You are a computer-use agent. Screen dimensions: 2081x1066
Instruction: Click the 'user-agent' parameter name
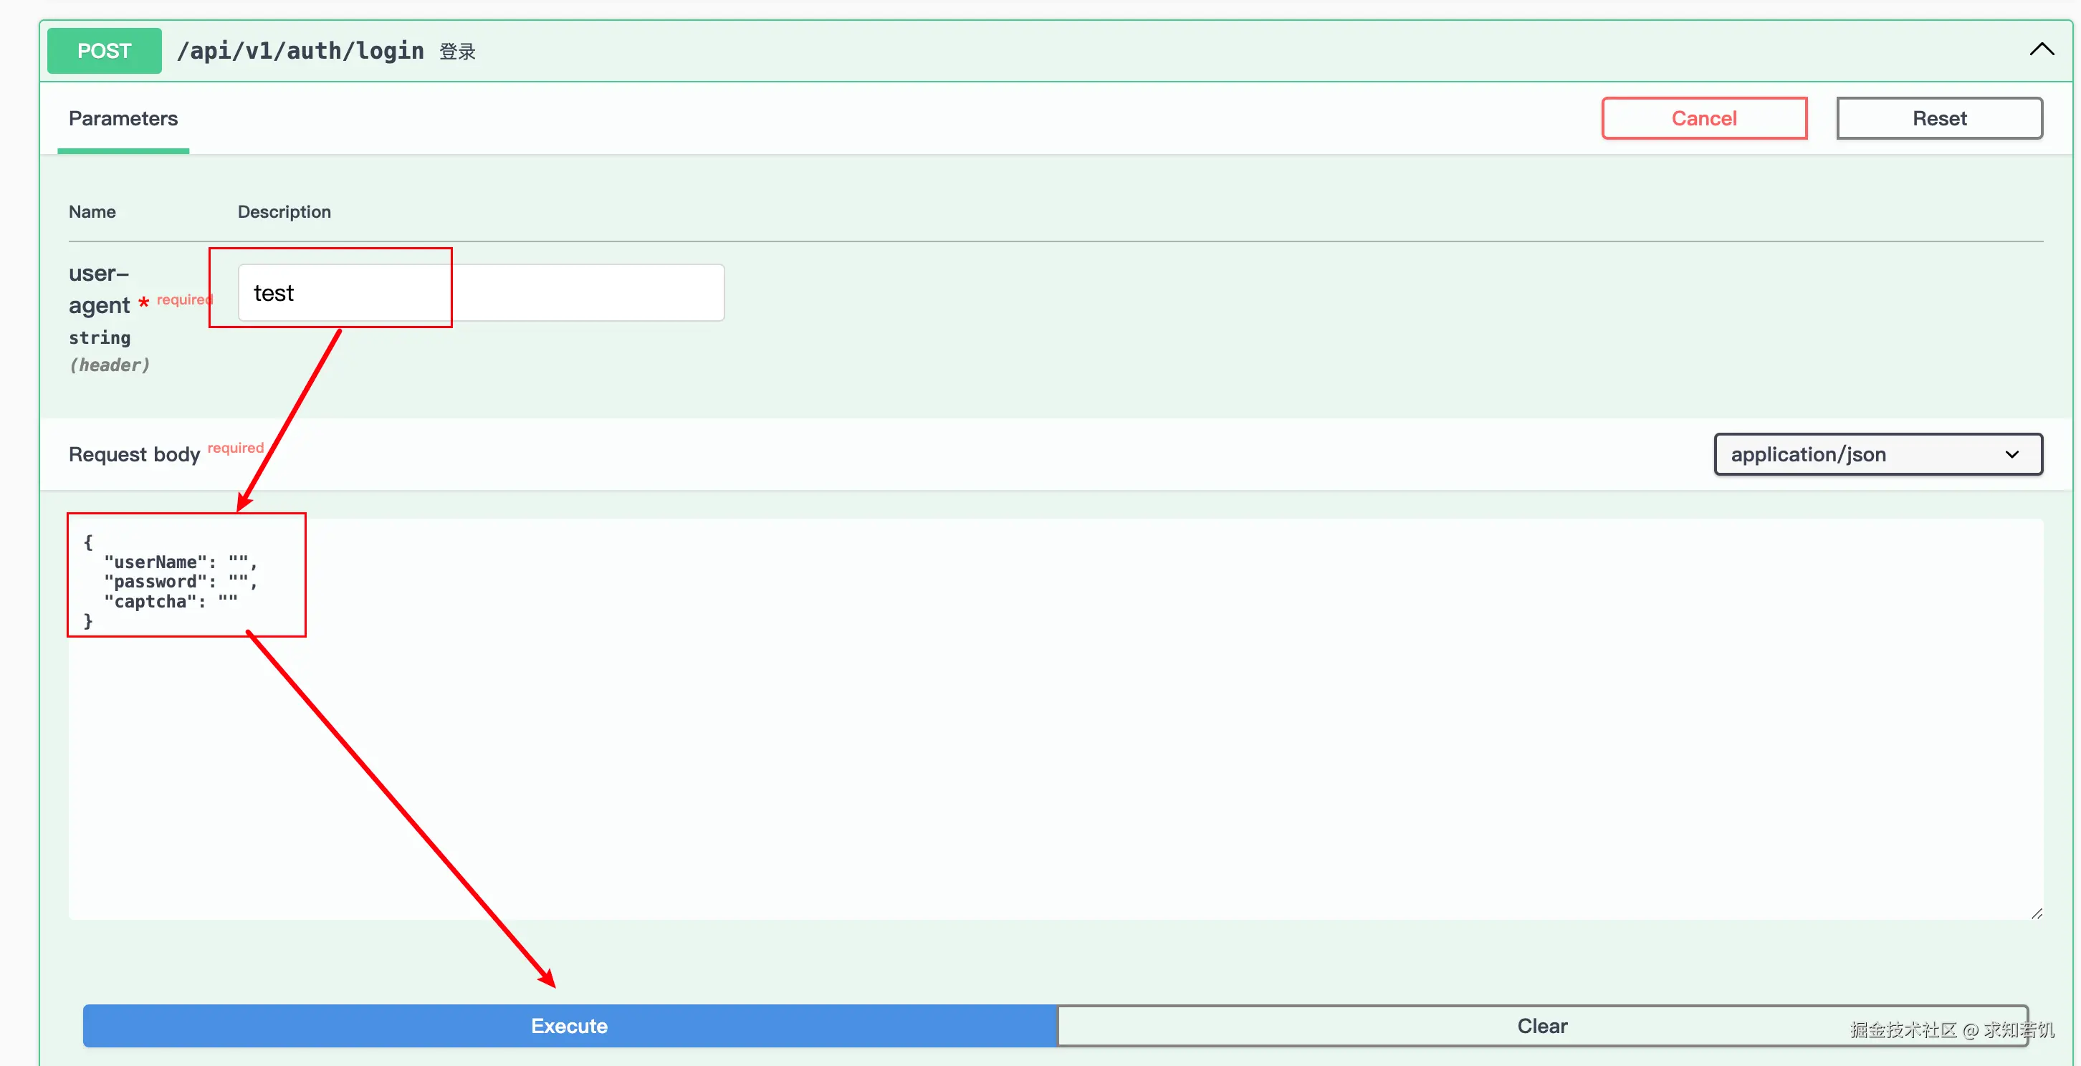pos(100,289)
